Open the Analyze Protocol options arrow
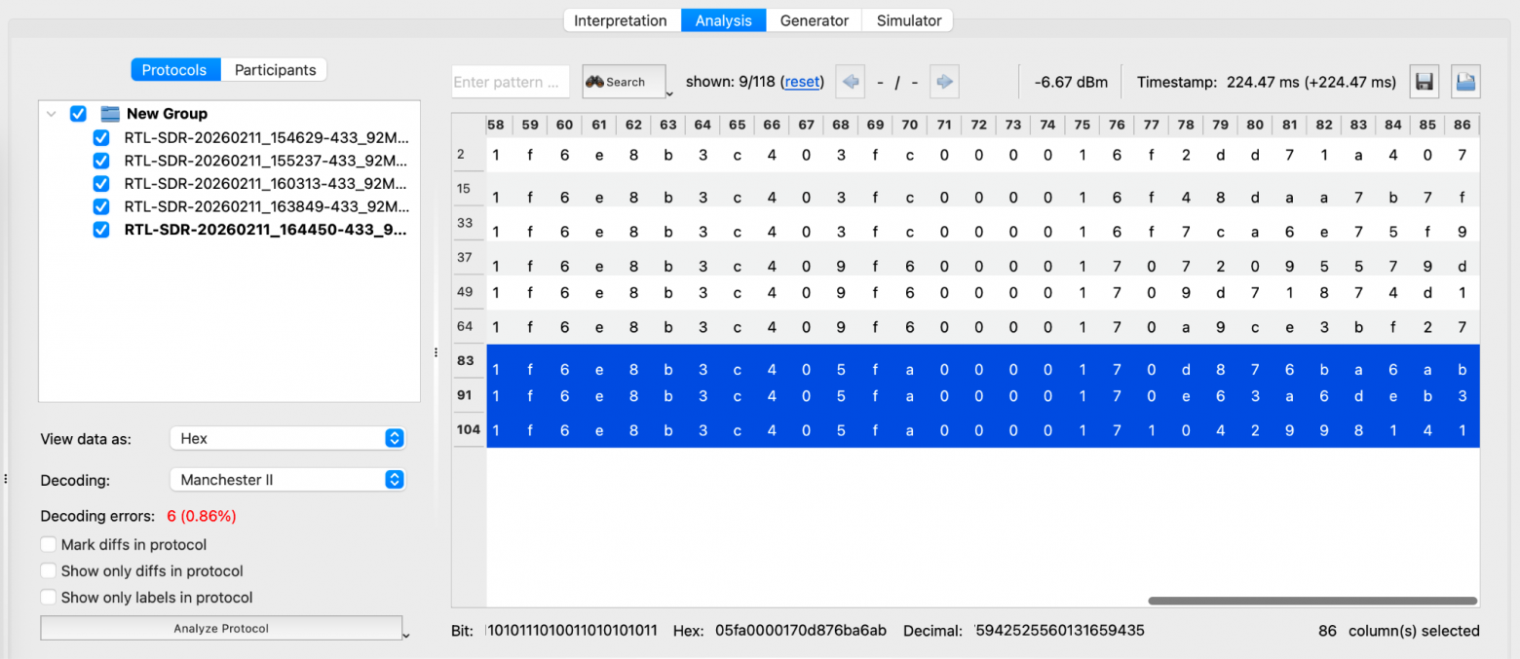1520x659 pixels. (406, 636)
